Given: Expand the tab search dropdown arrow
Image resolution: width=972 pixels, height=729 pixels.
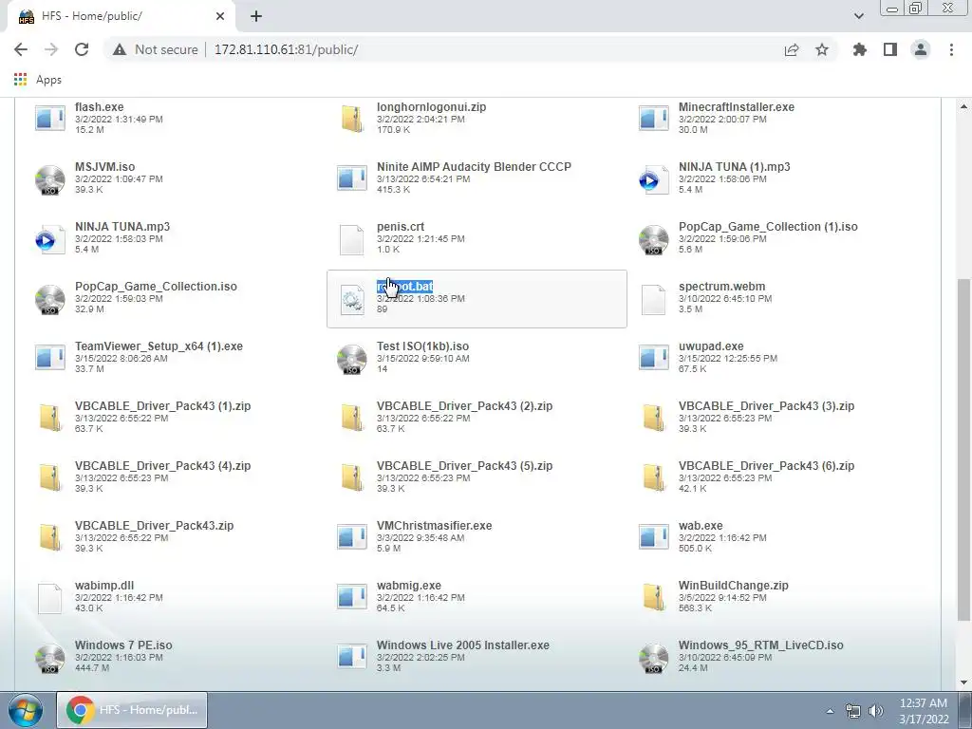Looking at the screenshot, I should (858, 16).
